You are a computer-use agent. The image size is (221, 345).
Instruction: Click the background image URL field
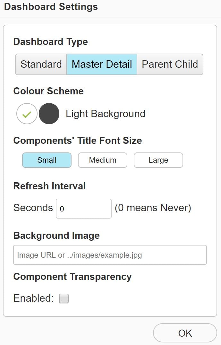(110, 254)
